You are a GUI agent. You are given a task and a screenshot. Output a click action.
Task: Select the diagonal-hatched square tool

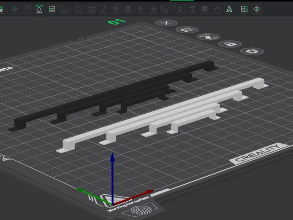tap(141, 9)
